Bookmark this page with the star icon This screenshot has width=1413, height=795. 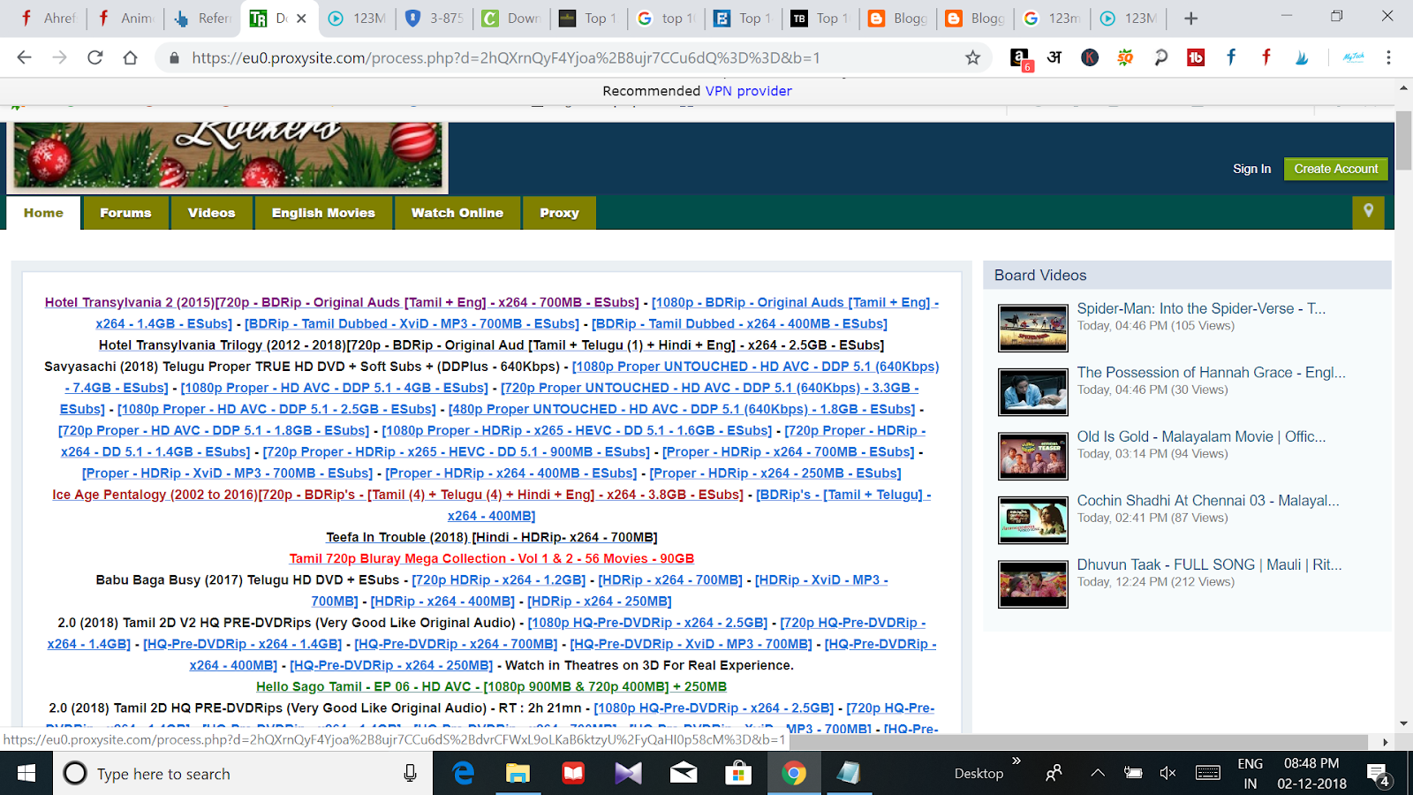tap(972, 57)
